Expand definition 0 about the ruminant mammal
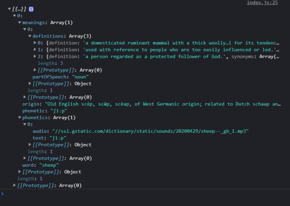This screenshot has height=206, width=290. [36, 43]
